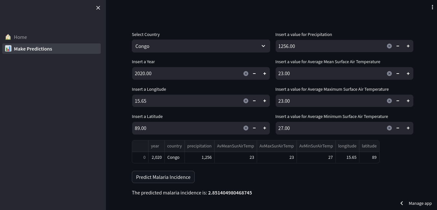Open the Select Country dropdown
Screen dimensions: 437x210
[x=201, y=46]
